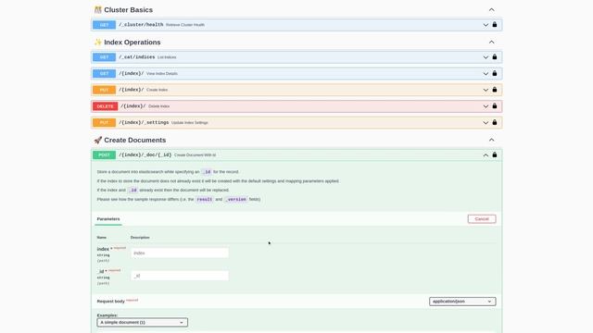Click into the _id input field

click(180, 276)
